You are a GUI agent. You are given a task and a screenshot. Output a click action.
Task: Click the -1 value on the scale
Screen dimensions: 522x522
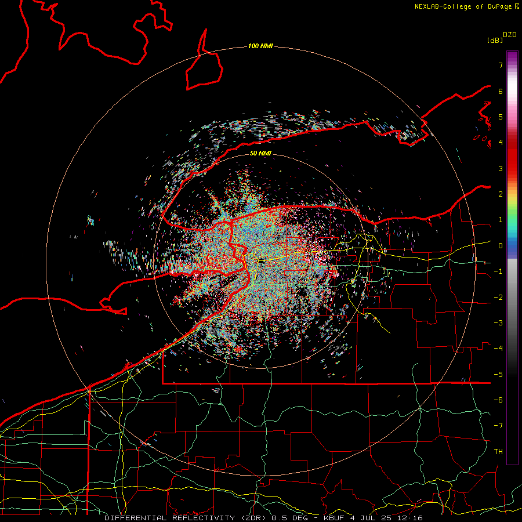[498, 271]
